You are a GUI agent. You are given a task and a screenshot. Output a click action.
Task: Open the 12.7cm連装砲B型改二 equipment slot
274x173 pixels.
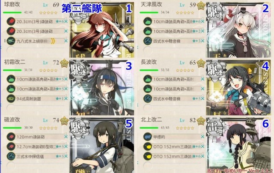click(37, 147)
